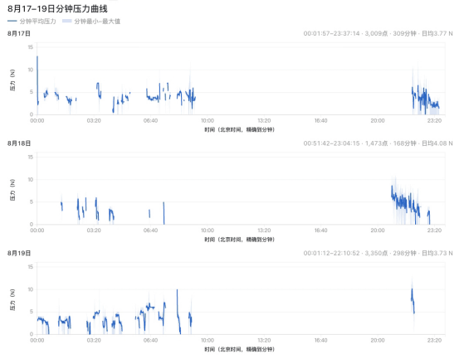459x359 pixels.
Task: Click the 时间 x-axis title under 8月18日 chart
Action: click(239, 240)
